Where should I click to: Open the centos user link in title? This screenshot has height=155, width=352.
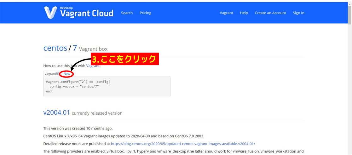(55, 48)
